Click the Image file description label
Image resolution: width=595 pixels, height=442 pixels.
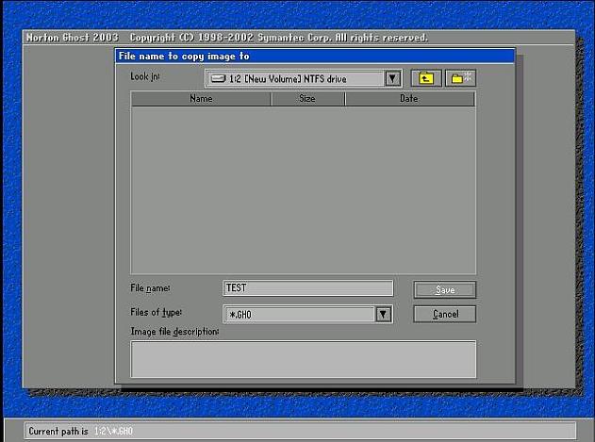pos(174,332)
